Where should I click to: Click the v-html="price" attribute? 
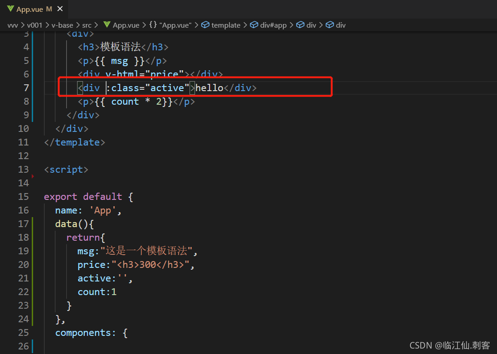145,74
